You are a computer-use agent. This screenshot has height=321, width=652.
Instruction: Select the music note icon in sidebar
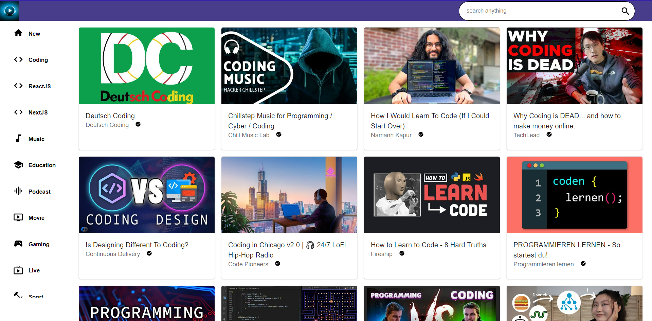click(18, 139)
